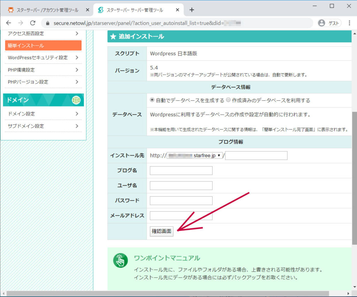357x297 pixels.
Task: Click the scroll down arrow
Action: 355,287
